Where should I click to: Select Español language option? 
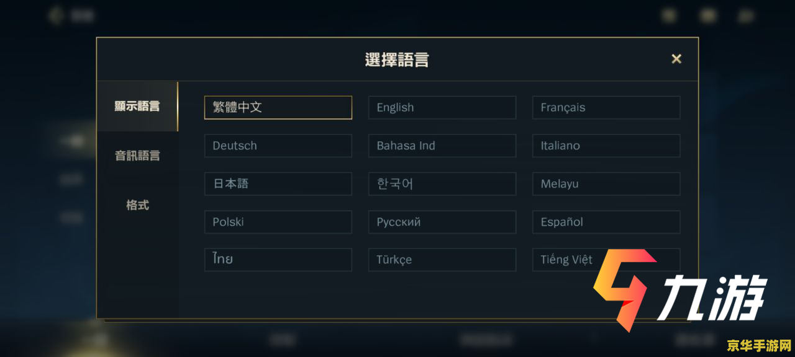(606, 222)
